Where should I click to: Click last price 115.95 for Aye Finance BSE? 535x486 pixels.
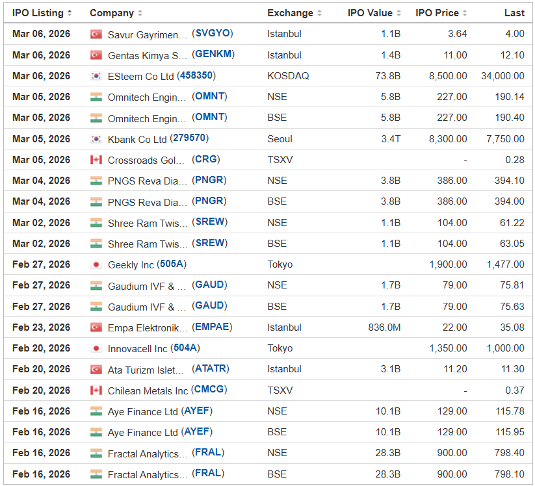pos(510,432)
